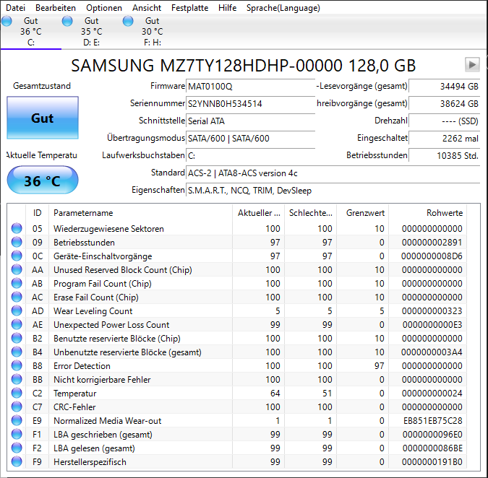Viewport: 488px width, 478px height.
Task: Click status icon for Error Detection
Action: pos(17,365)
